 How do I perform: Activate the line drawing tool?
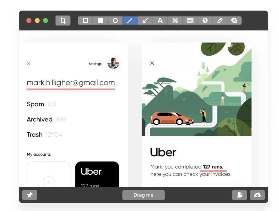tap(130, 20)
